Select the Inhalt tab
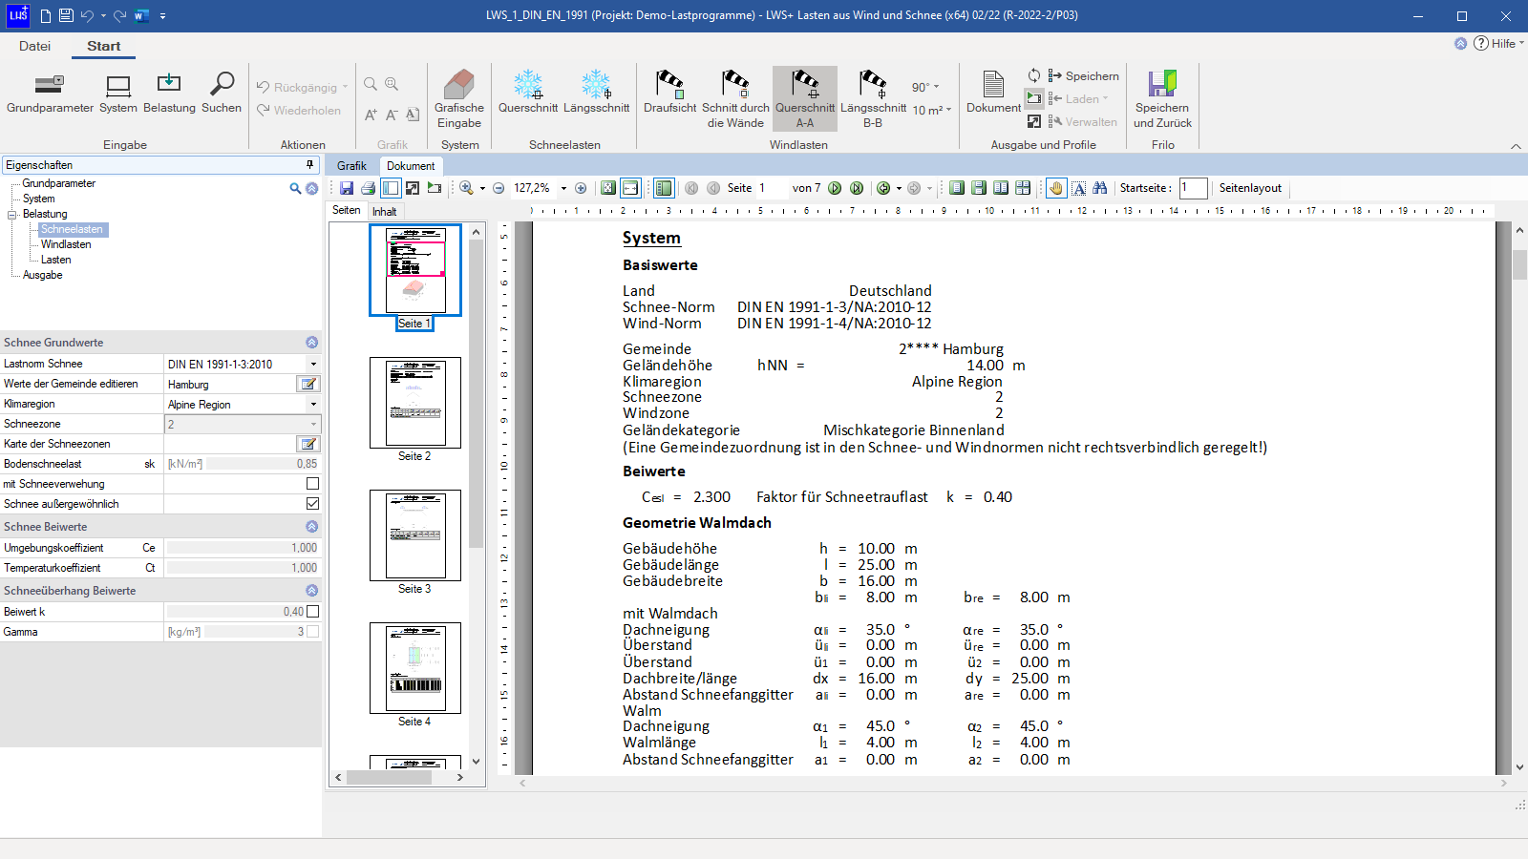 coord(385,212)
